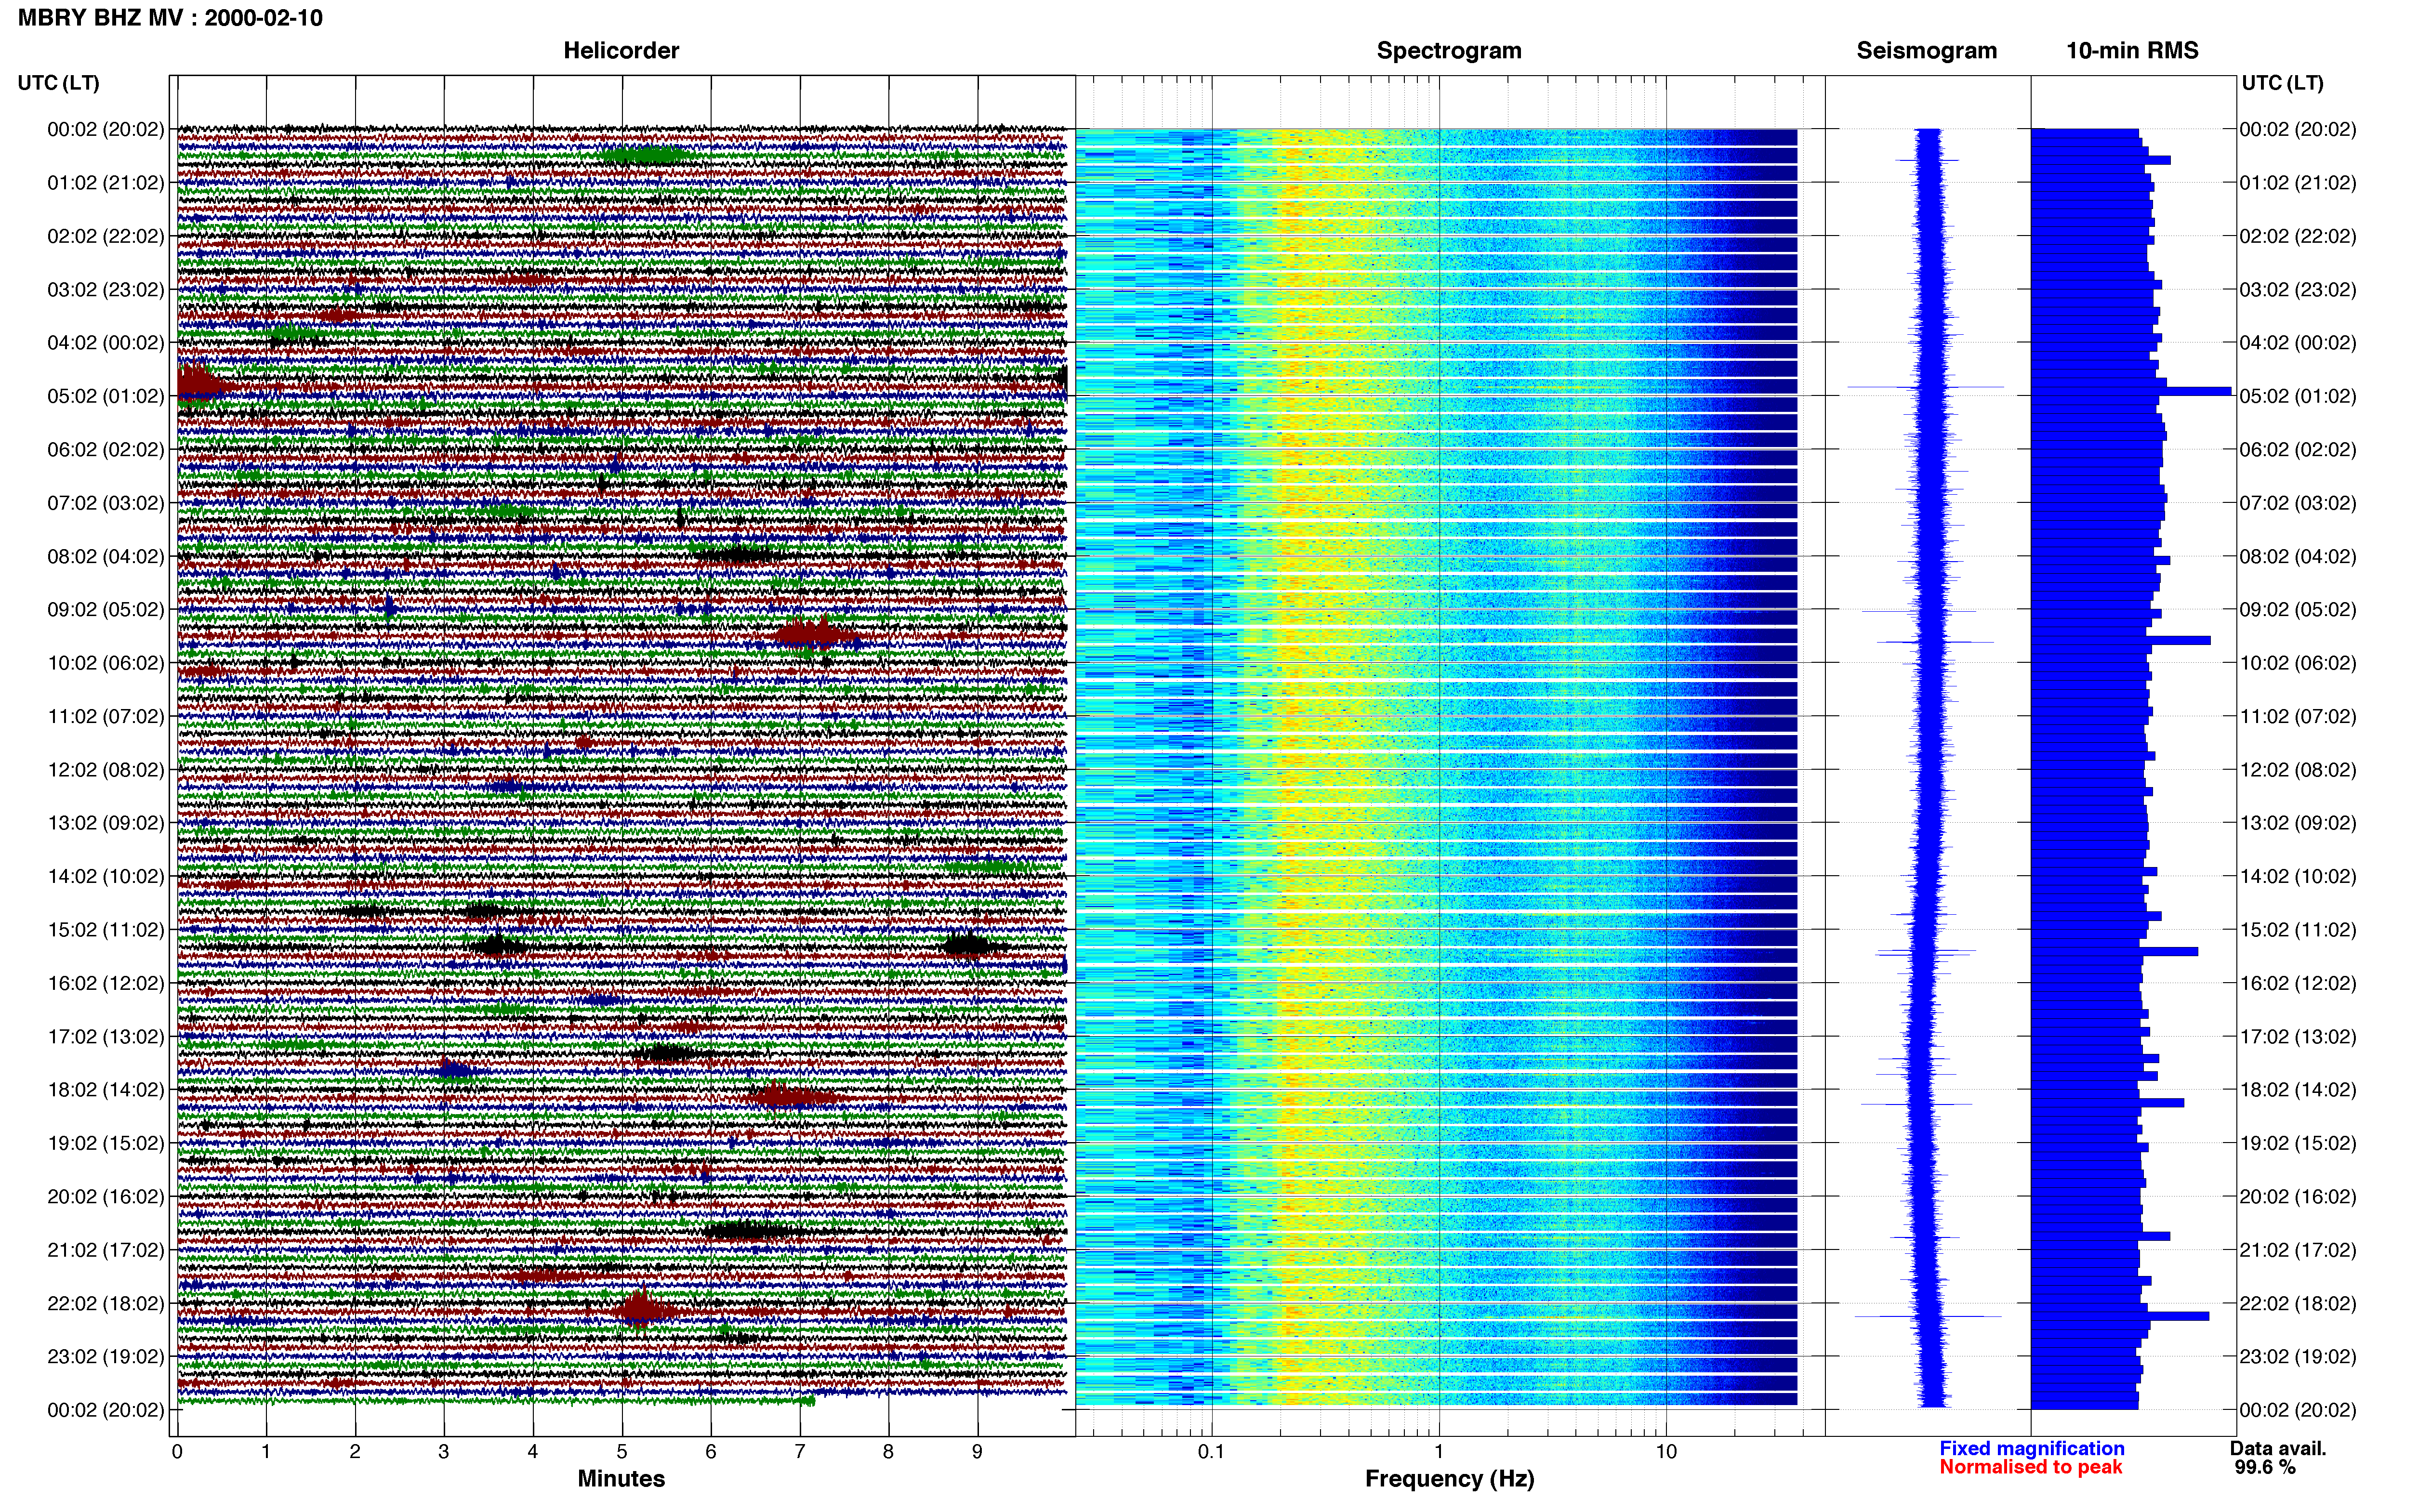Click the 10:02 (06:02) label beside the helicorder
2418x1512 pixels.
click(106, 663)
